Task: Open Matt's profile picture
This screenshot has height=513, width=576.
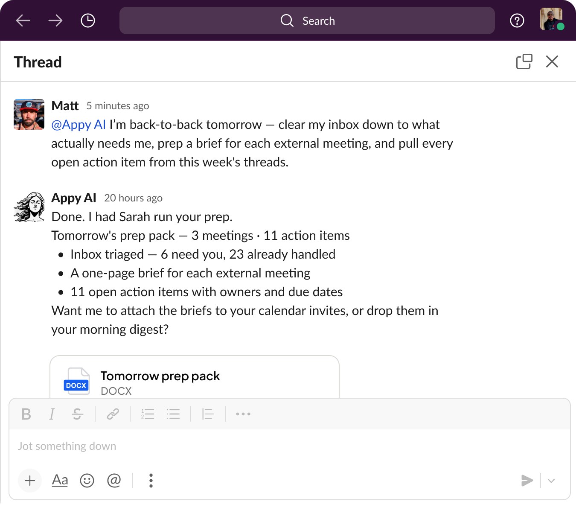Action: [x=29, y=114]
